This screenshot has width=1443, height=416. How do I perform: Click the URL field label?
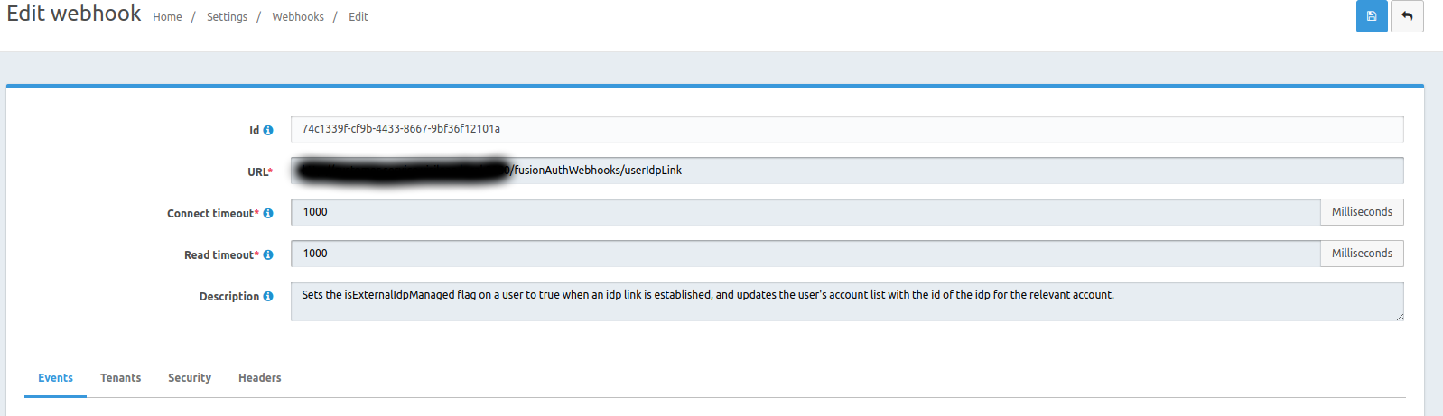pos(260,172)
